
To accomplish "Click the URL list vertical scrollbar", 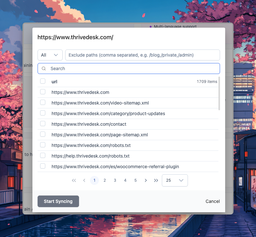I will coord(219,94).
